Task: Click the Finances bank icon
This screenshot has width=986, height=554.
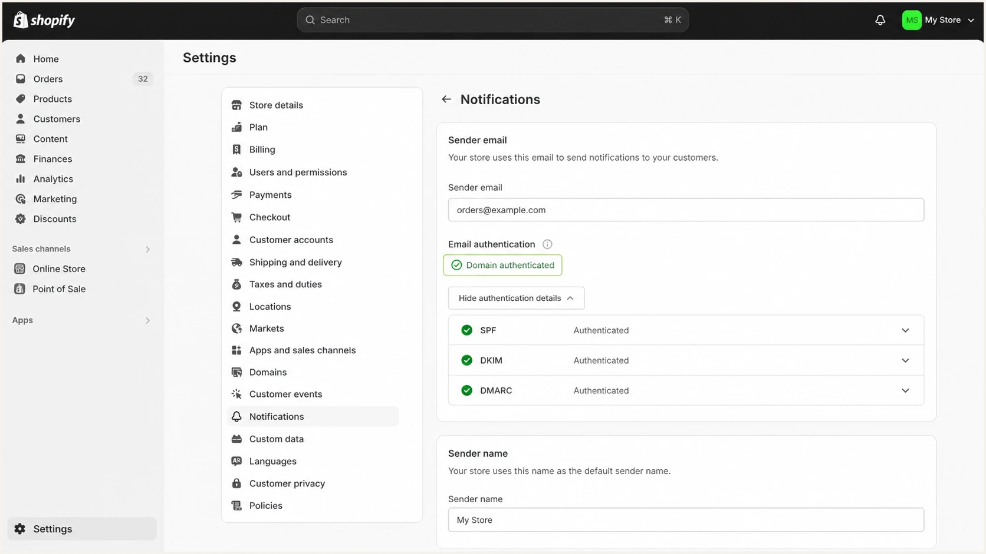Action: 21,159
